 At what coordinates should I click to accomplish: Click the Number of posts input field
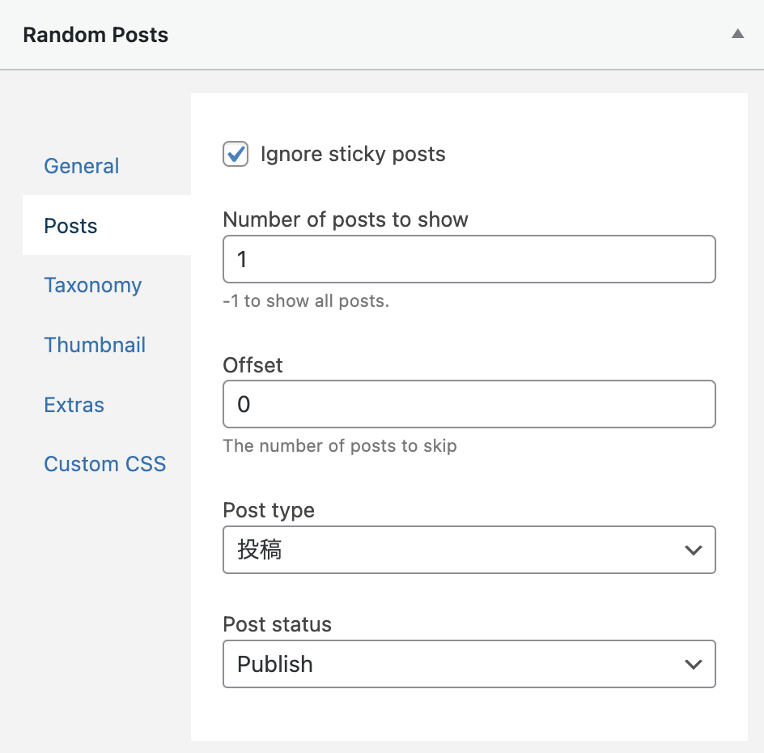[469, 259]
